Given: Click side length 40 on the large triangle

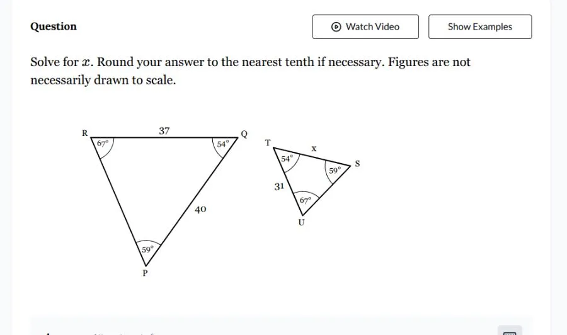Looking at the screenshot, I should (x=200, y=209).
